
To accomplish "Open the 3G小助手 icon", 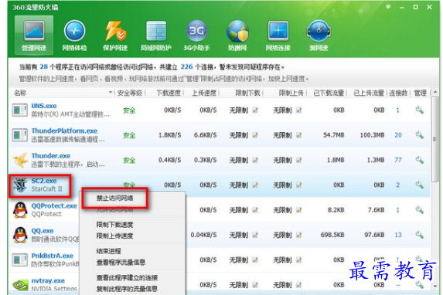I will point(196,35).
